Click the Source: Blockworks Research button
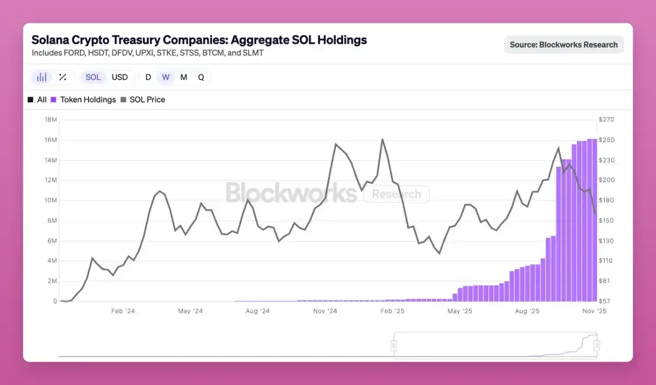Image resolution: width=656 pixels, height=385 pixels. coord(564,44)
